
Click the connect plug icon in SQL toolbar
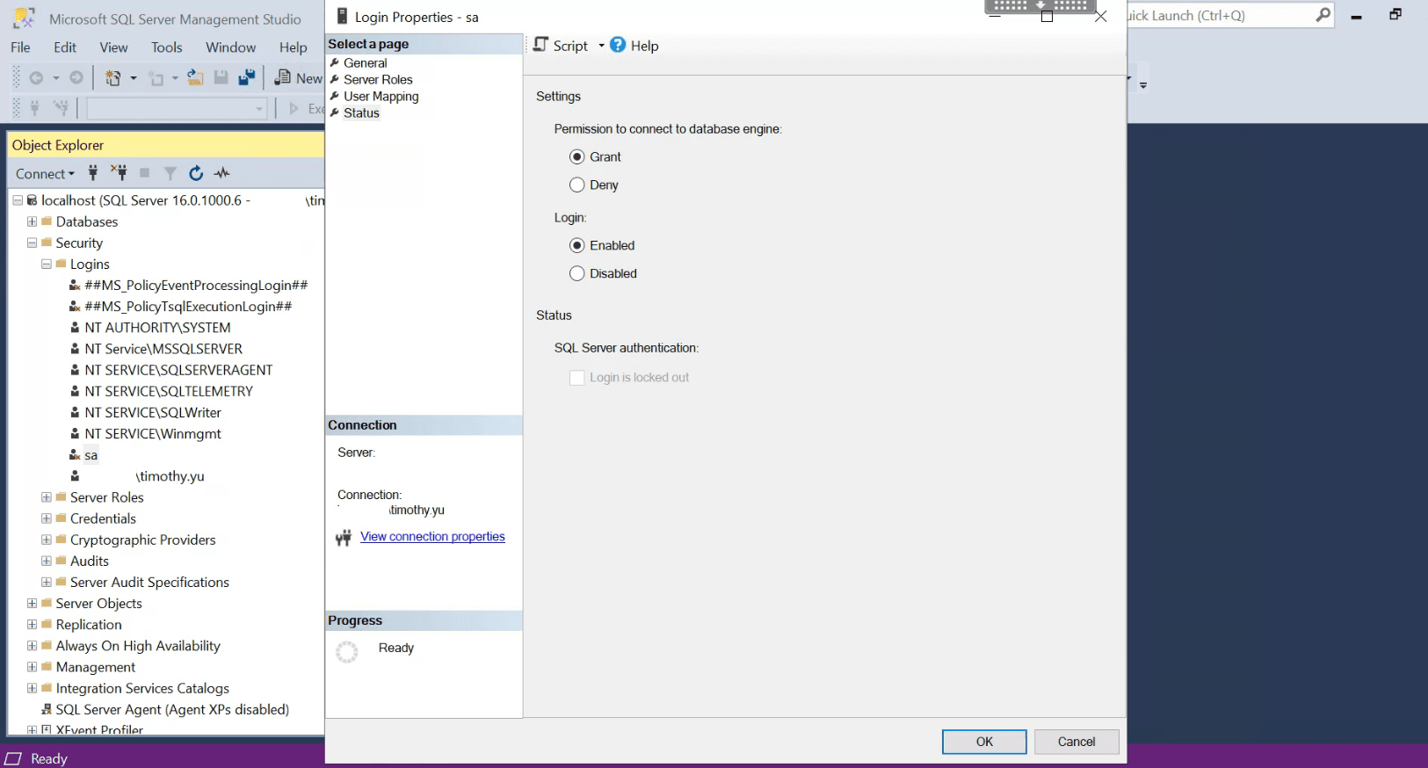tap(35, 108)
